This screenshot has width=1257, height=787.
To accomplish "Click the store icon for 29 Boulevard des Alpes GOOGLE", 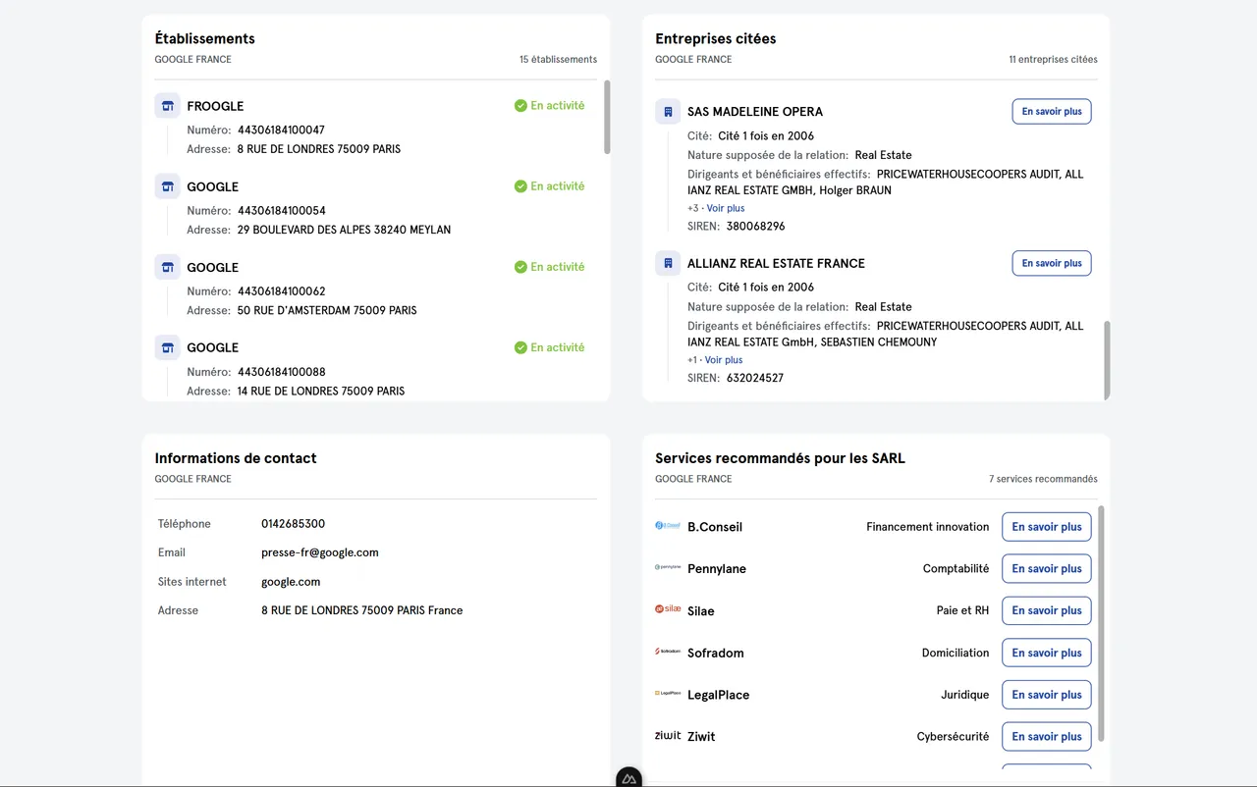I will [167, 186].
